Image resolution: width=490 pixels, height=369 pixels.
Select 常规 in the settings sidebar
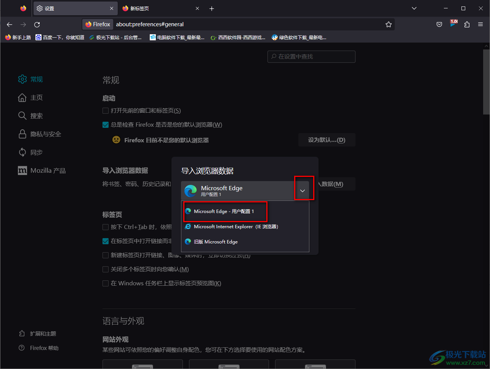(x=30, y=79)
